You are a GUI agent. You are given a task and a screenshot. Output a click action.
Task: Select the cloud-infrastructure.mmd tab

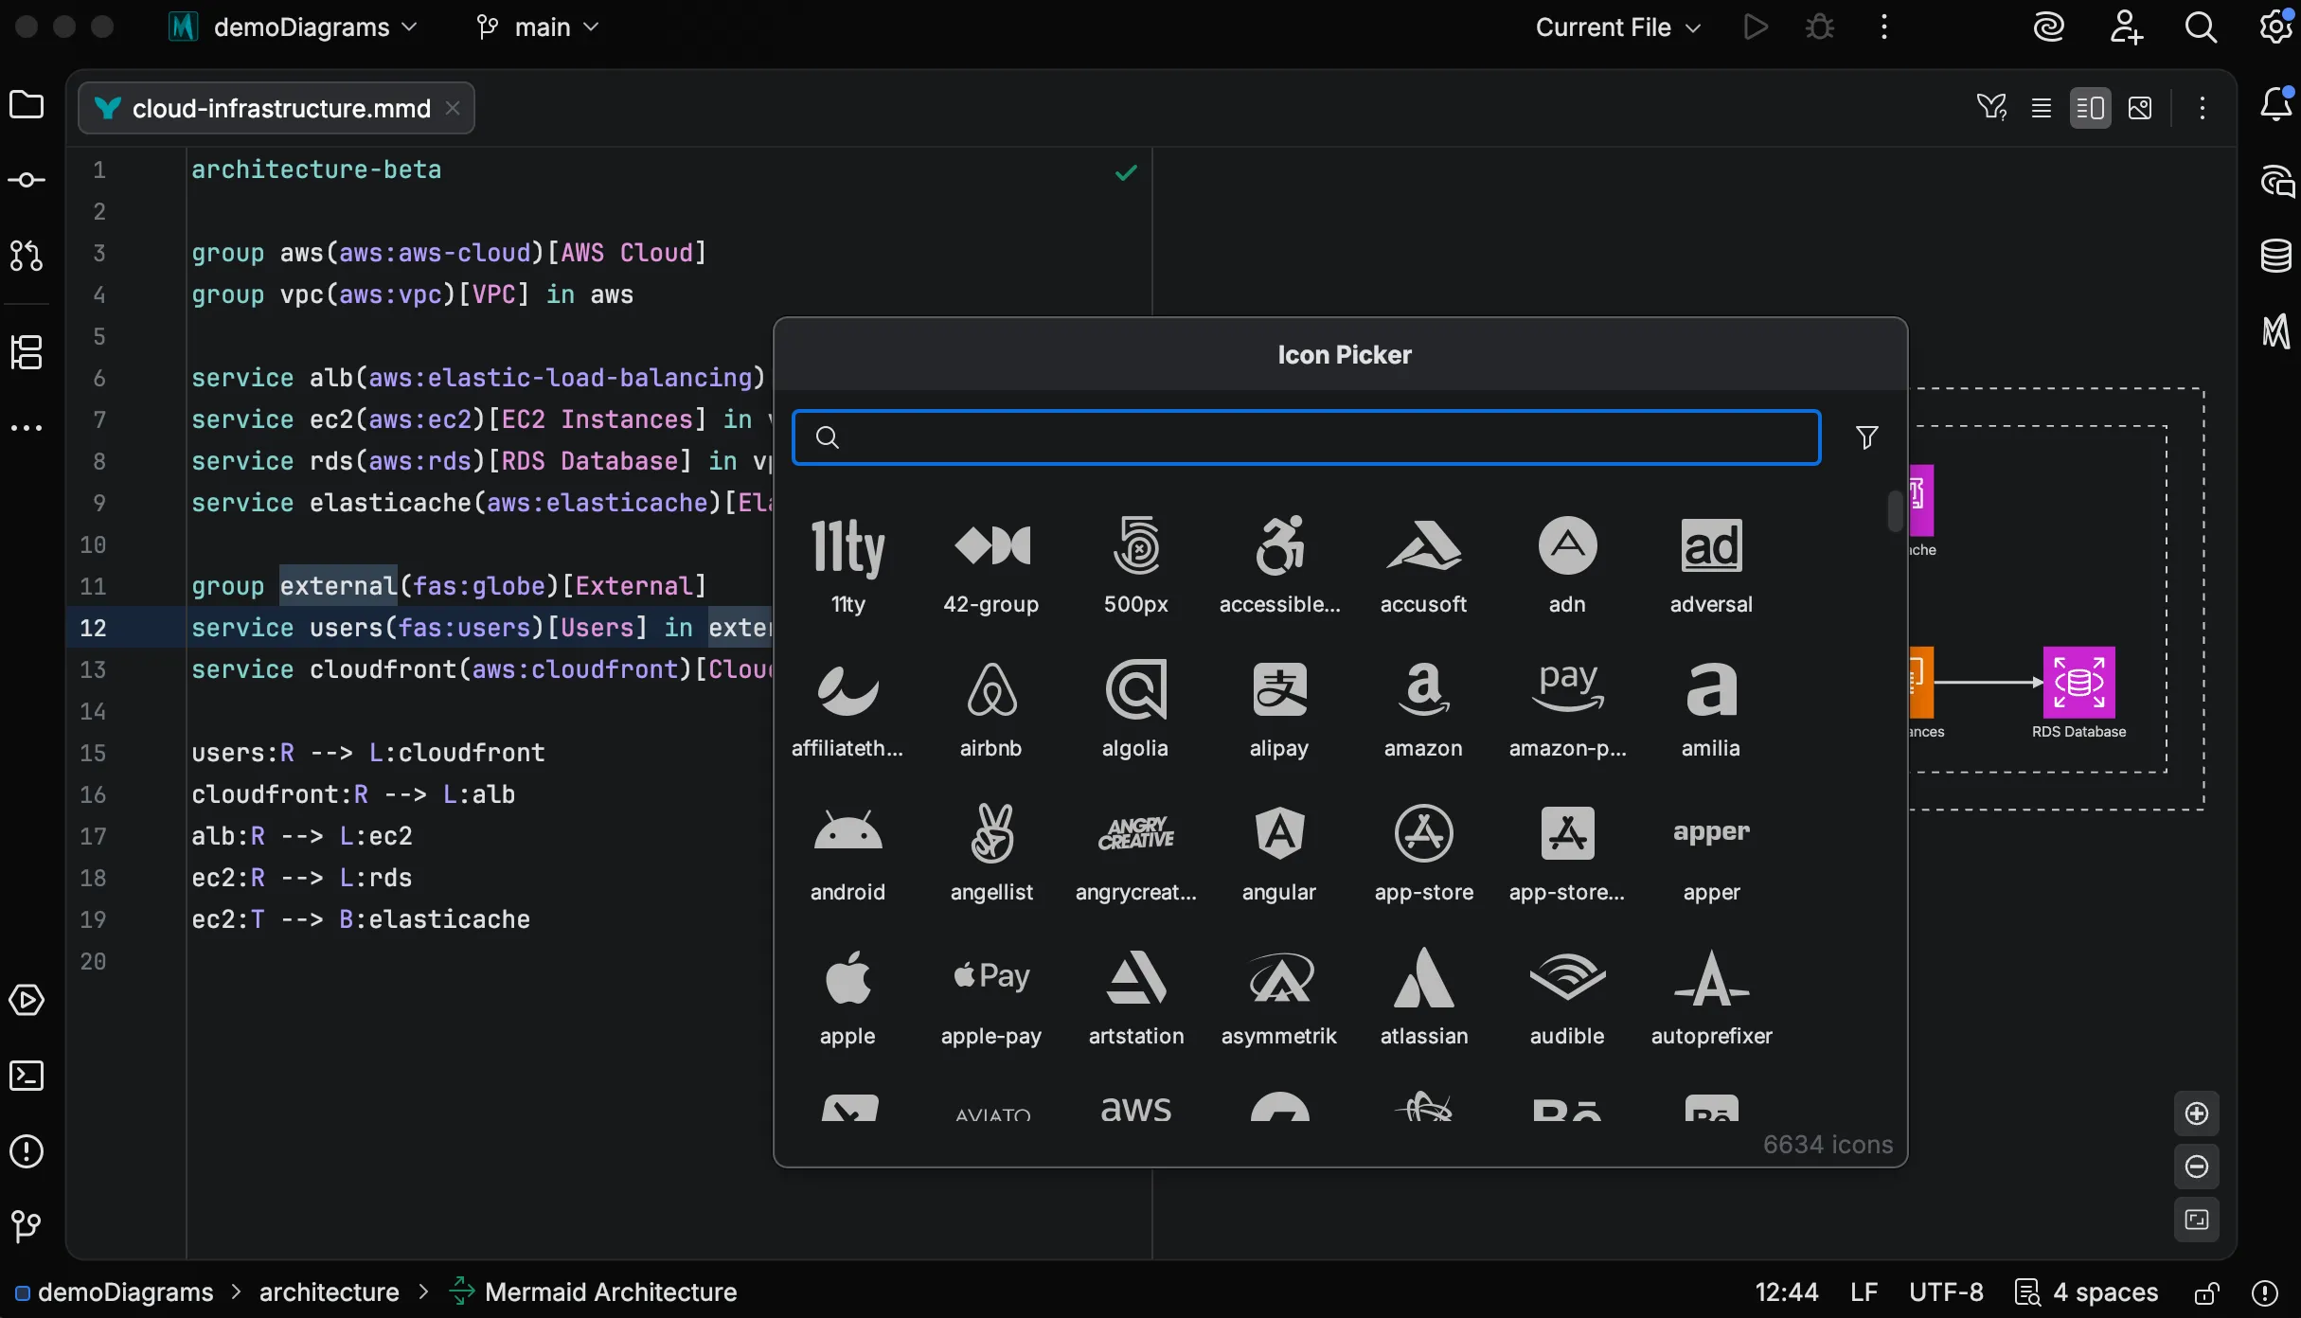pos(275,107)
